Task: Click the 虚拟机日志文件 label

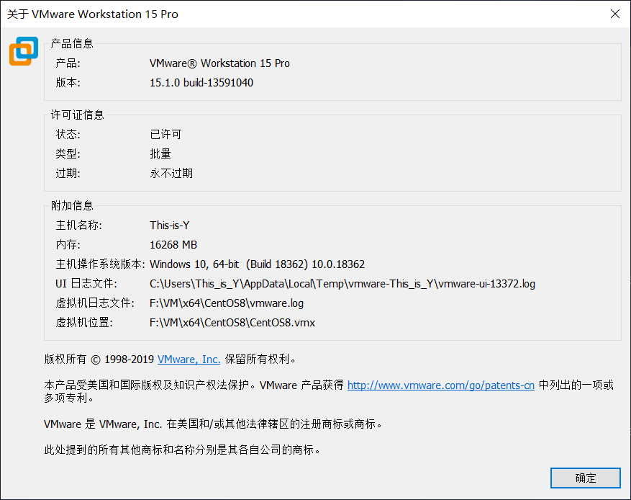Action: (95, 303)
